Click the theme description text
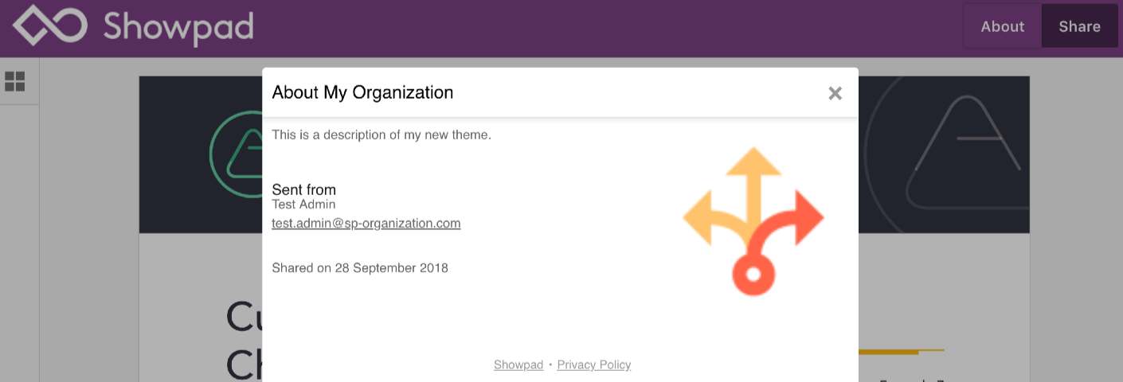The image size is (1123, 382). (x=382, y=134)
